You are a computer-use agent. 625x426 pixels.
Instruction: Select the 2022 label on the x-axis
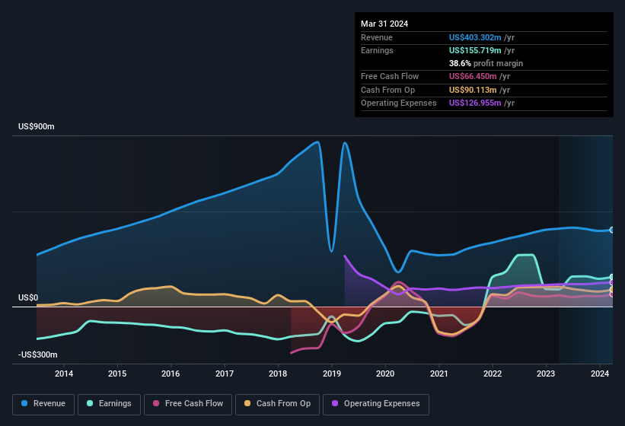pyautogui.click(x=493, y=374)
